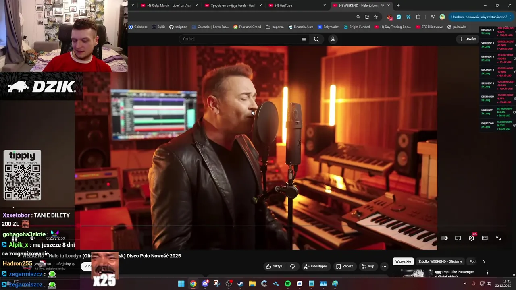Click the YouTube search magnifier button
This screenshot has height=290, width=516.
click(316, 39)
